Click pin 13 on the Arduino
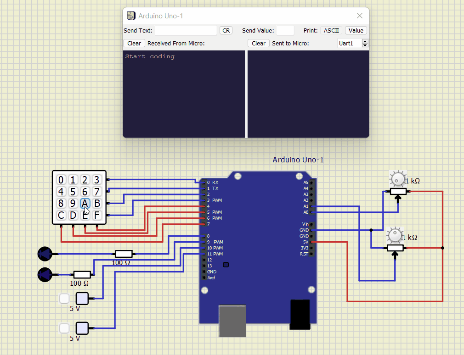 tap(204, 266)
